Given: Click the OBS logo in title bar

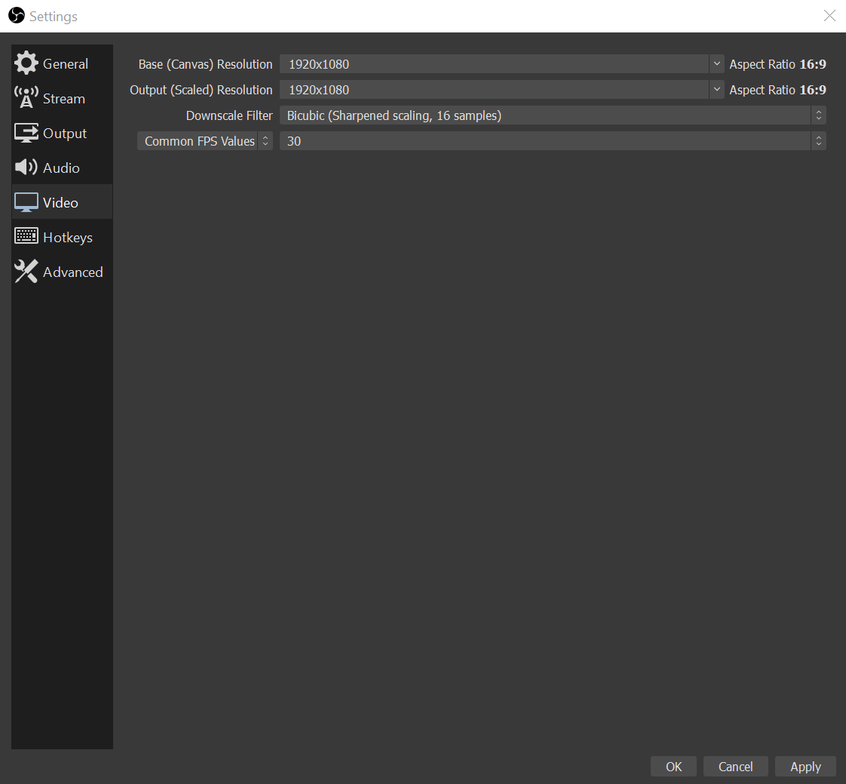Looking at the screenshot, I should pyautogui.click(x=16, y=16).
